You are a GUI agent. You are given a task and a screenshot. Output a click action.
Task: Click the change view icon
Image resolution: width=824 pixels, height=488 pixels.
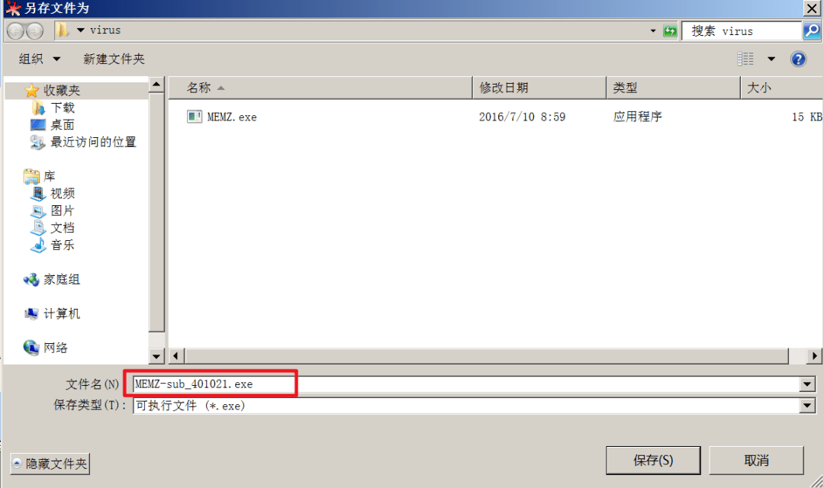click(x=745, y=59)
